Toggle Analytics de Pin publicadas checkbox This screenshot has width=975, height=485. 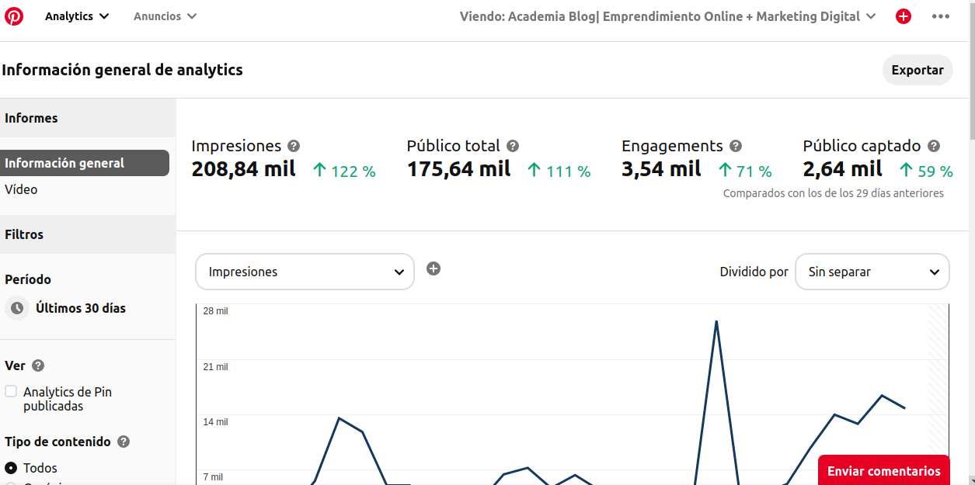tap(11, 391)
